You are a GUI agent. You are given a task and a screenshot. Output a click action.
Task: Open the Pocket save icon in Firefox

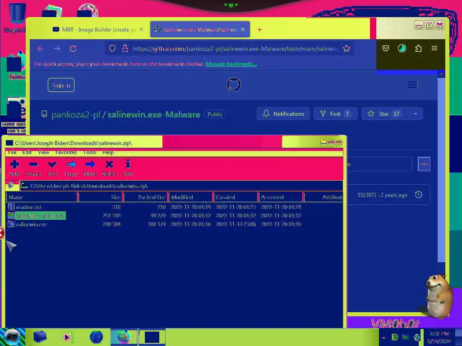(x=386, y=48)
